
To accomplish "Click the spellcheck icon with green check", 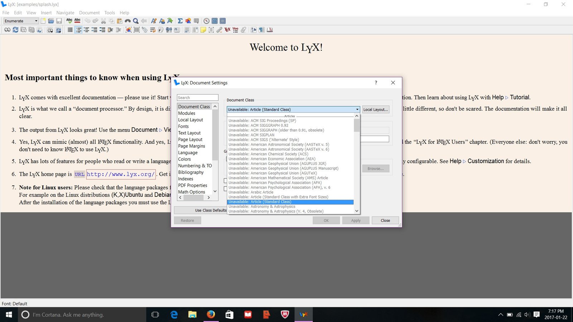I will coord(69,21).
